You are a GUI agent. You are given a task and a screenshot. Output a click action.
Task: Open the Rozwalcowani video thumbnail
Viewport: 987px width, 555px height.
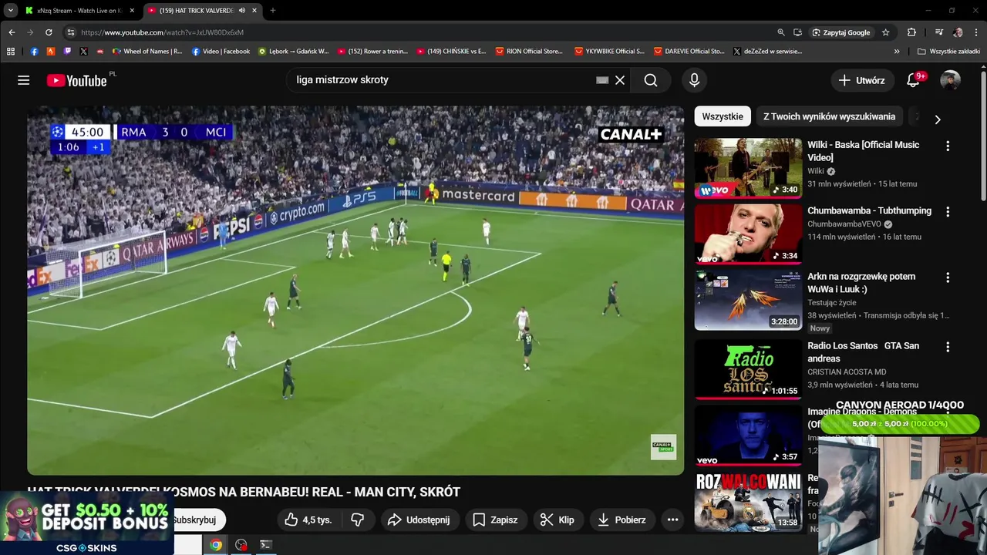(748, 502)
